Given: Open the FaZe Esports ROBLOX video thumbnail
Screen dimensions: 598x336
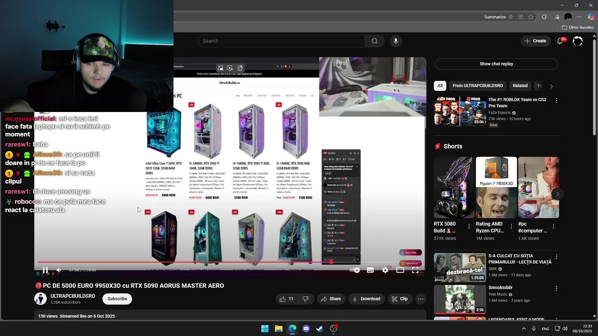Looking at the screenshot, I should point(460,112).
